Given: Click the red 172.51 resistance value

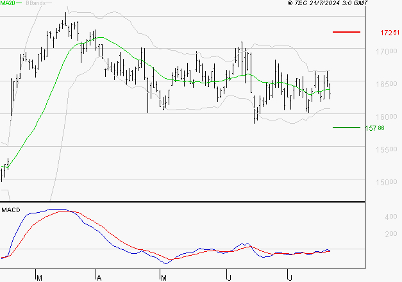Looking at the screenshot, I should [390, 33].
